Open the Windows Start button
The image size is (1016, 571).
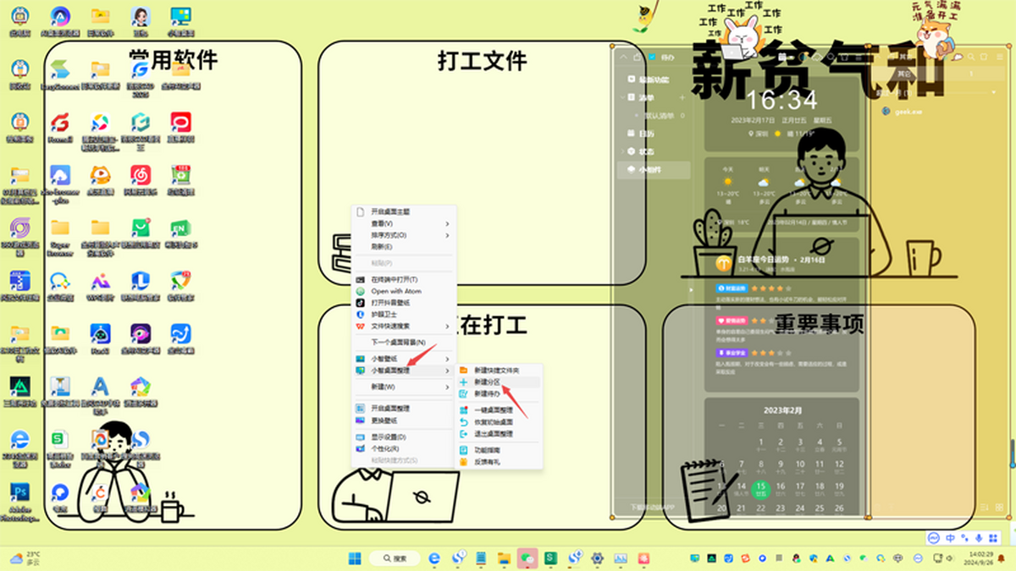tap(355, 558)
